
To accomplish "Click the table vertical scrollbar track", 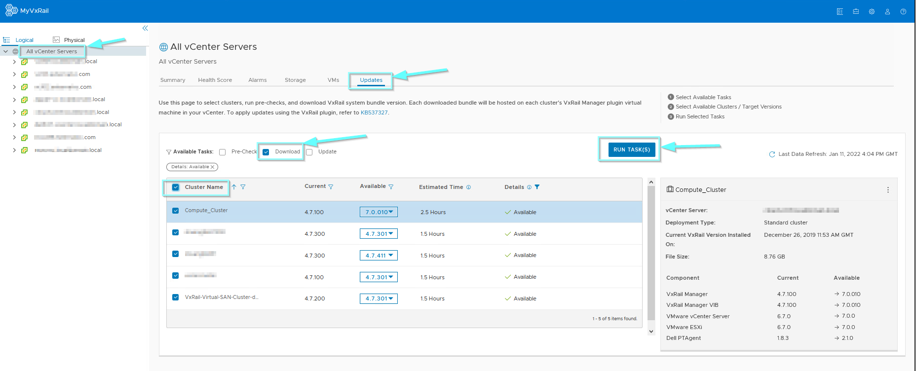I will tap(651, 257).
